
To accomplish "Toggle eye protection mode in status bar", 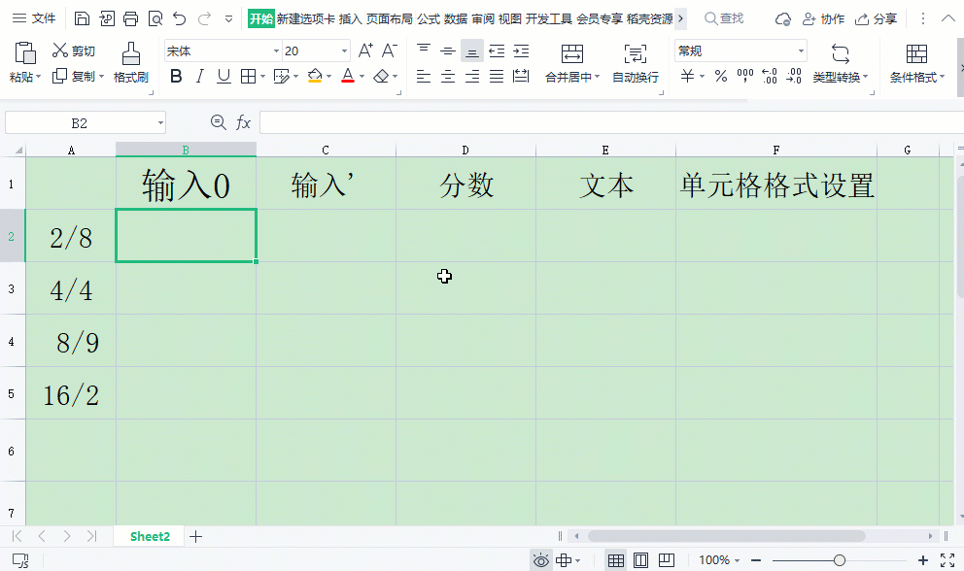I will click(x=540, y=560).
